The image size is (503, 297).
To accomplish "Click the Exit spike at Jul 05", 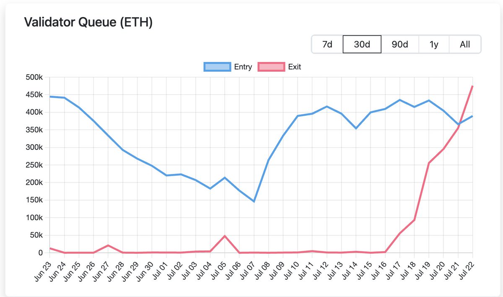I will (225, 236).
